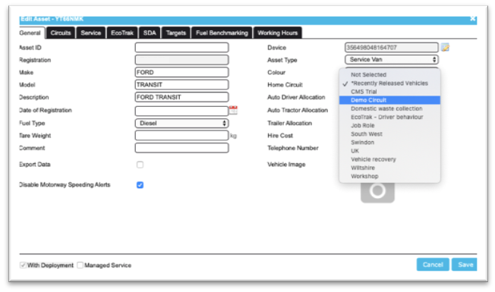Screen dimensions: 495x292
Task: Open the Fuel Type Diesel dropdown
Action: (182, 124)
